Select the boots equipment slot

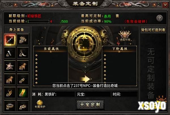click(23, 79)
